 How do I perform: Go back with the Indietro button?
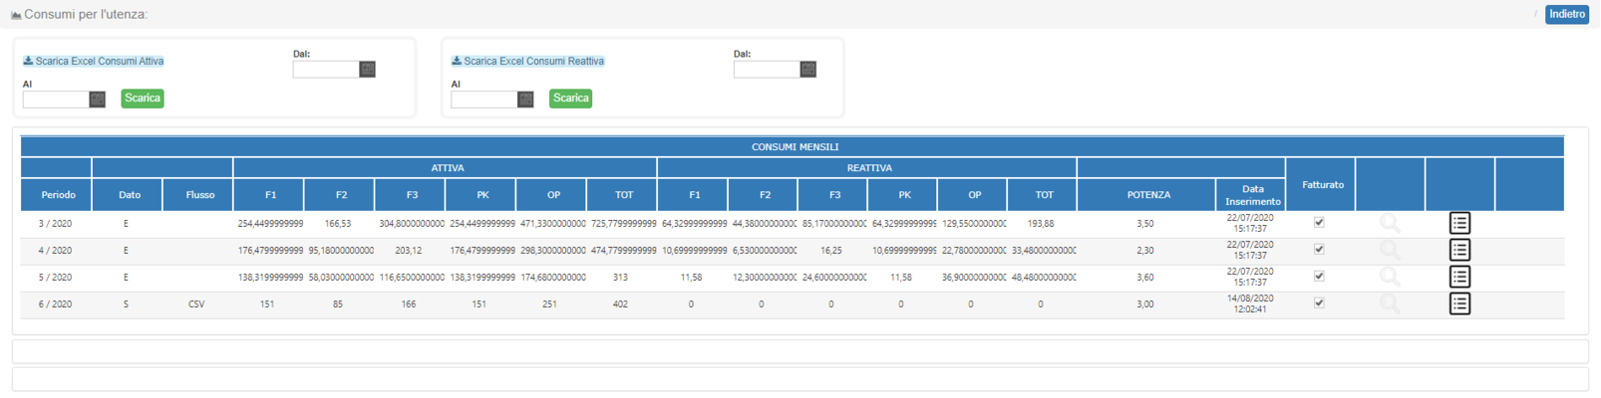[x=1567, y=14]
